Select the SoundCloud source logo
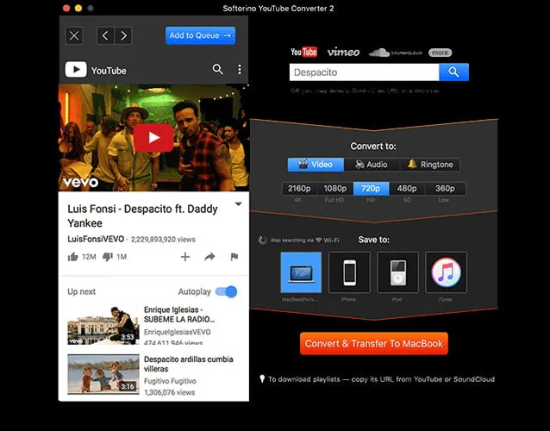Viewport: 550px width, 431px height. (396, 53)
